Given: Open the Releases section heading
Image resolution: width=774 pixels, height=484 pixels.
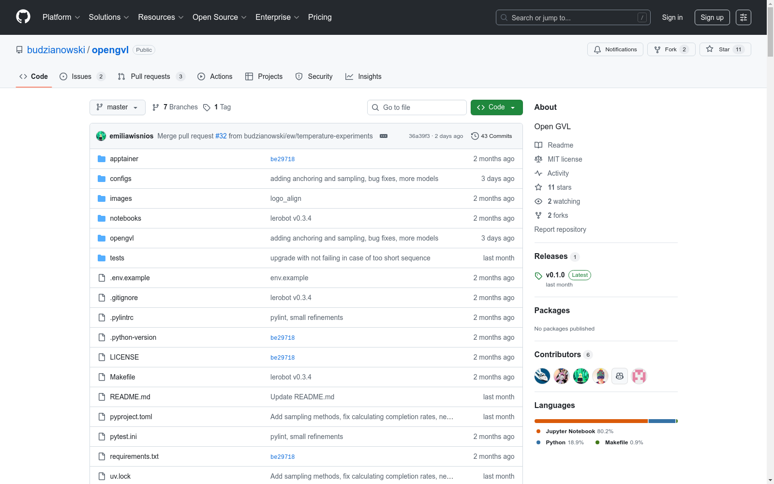Looking at the screenshot, I should tap(551, 257).
